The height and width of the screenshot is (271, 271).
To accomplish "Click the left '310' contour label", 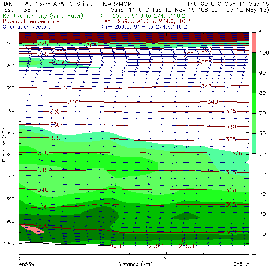I will 43,190.
